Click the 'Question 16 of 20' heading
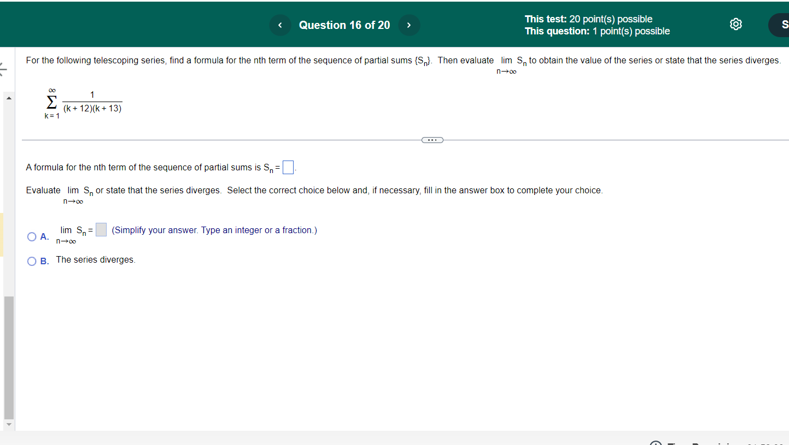Viewport: 789px width, 445px height. point(344,25)
